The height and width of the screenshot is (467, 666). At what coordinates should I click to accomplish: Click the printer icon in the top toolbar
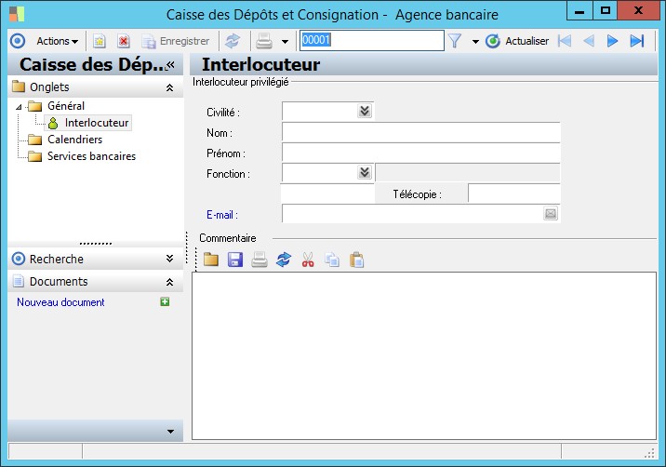click(x=264, y=41)
